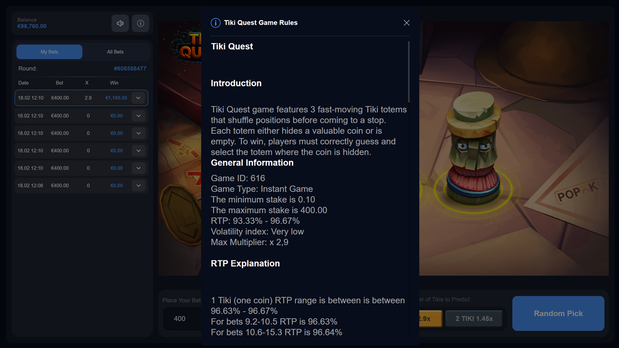Click the rules dialog scrollbar

[409, 72]
